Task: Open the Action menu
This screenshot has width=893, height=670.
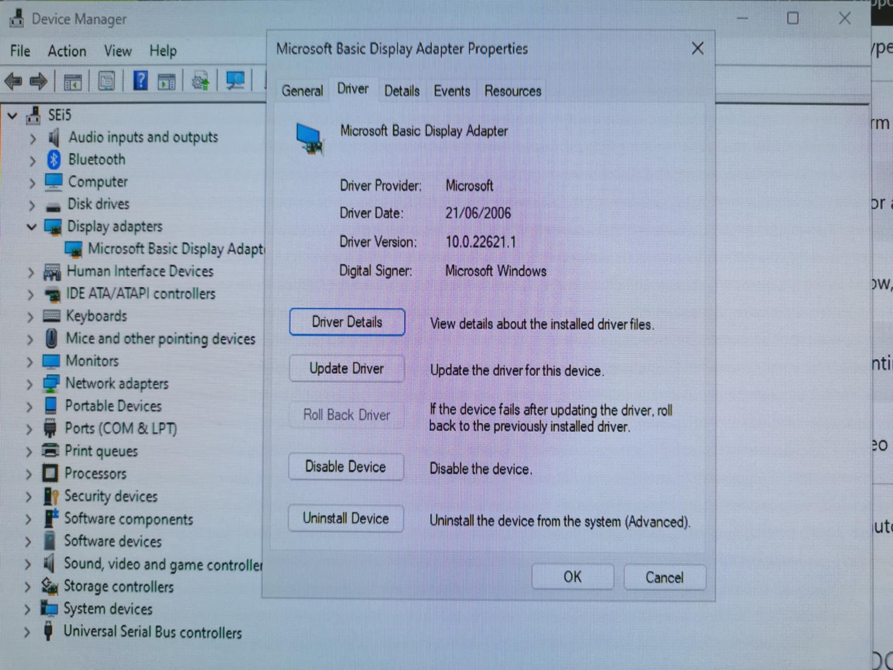Action: 67,51
